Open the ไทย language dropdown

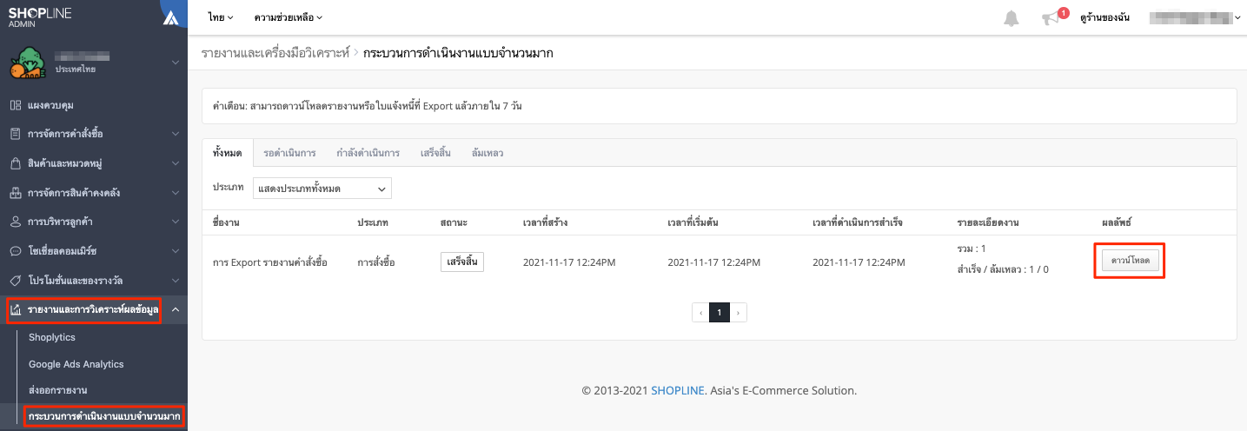[221, 17]
